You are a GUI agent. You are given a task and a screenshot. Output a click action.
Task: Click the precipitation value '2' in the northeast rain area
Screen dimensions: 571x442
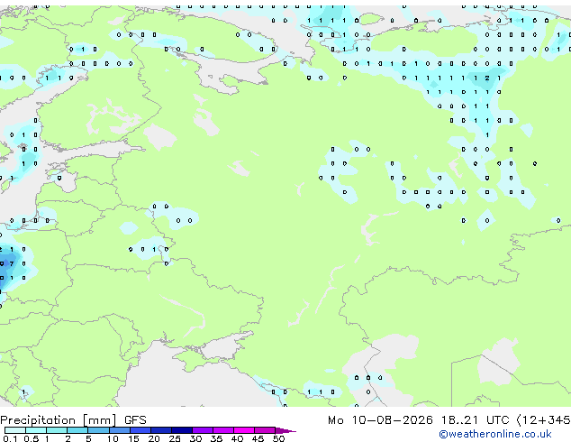(x=487, y=78)
